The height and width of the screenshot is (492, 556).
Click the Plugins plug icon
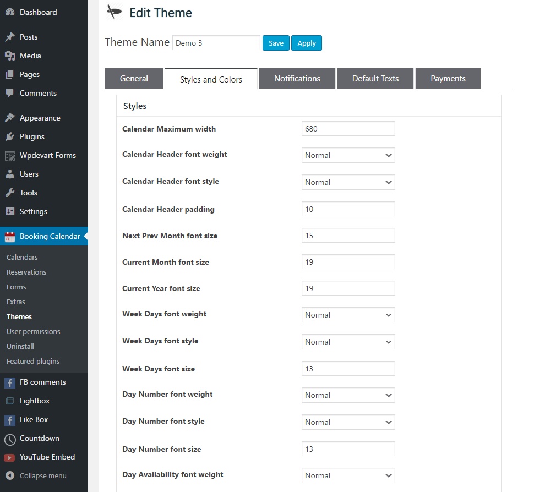10,136
